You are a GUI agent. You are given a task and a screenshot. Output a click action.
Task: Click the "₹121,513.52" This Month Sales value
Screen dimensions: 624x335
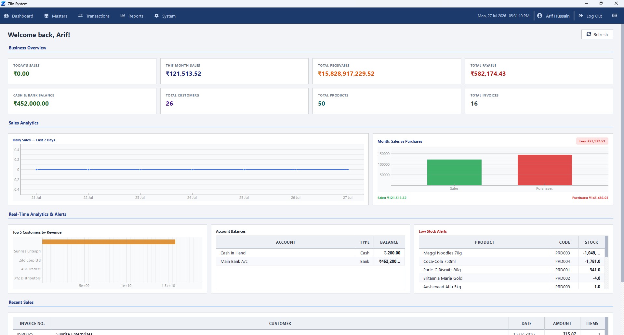pos(184,74)
